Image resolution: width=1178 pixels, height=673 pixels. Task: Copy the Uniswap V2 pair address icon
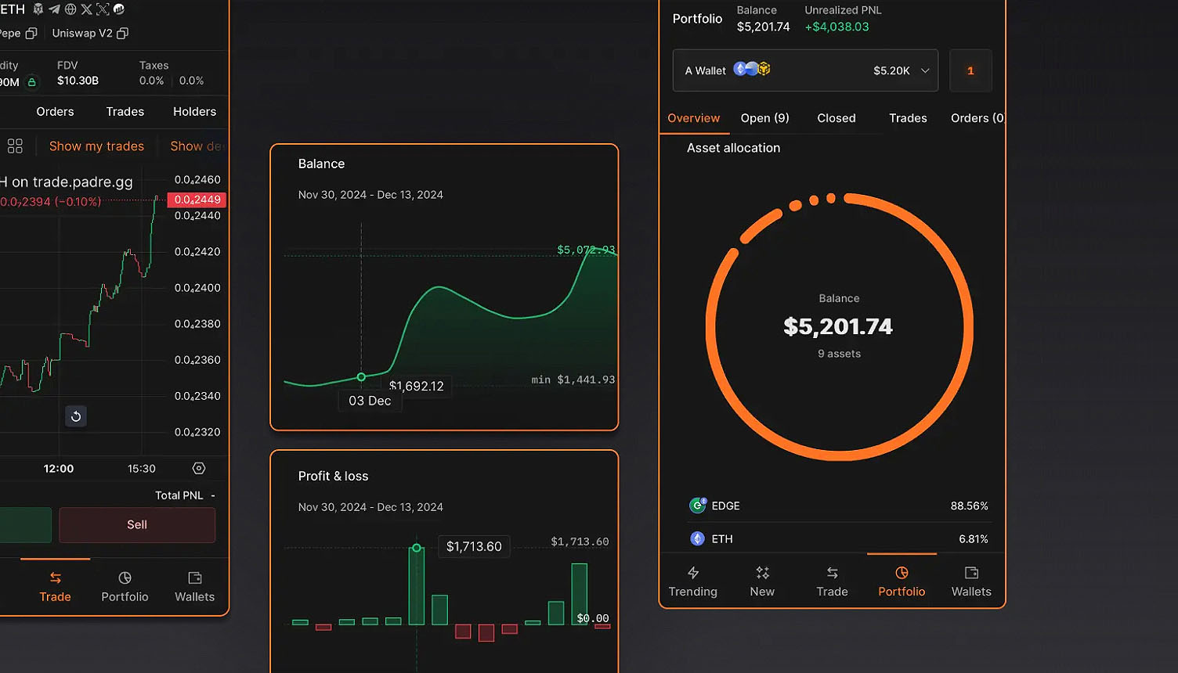pos(123,33)
